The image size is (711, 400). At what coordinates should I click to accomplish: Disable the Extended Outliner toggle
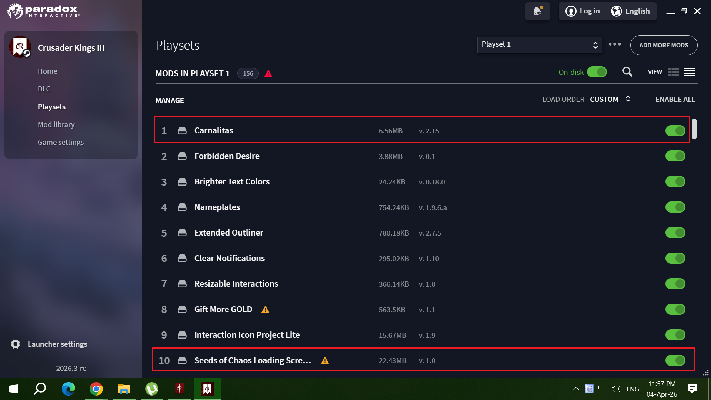[x=675, y=233]
